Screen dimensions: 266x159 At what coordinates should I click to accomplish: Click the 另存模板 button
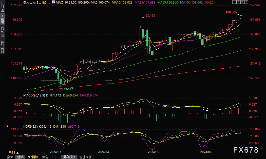click(69, 157)
